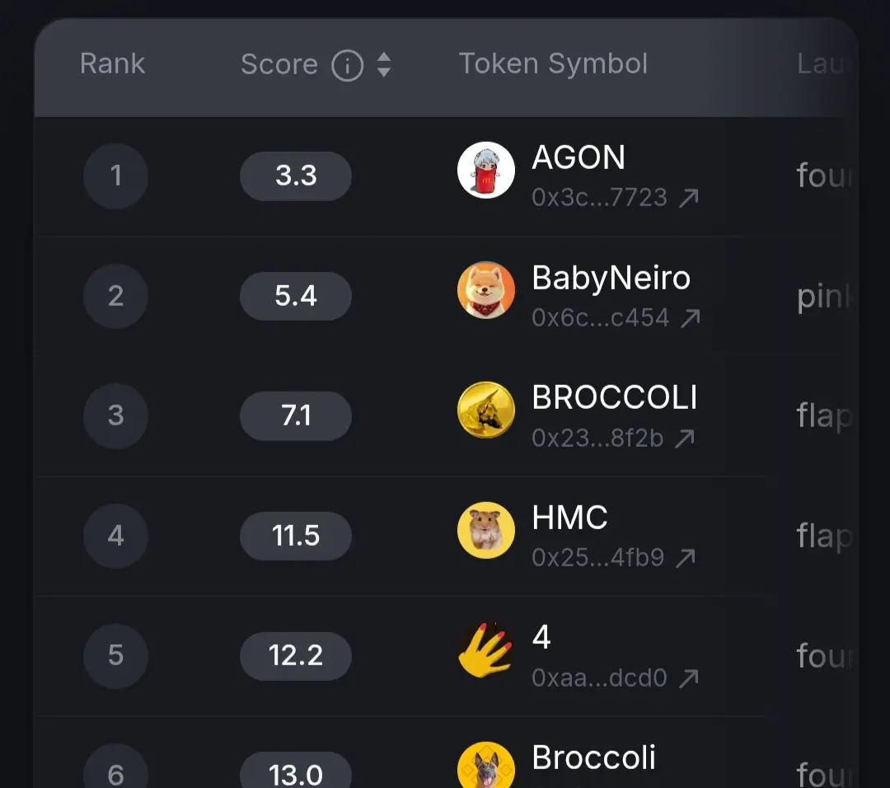This screenshot has width=890, height=788.
Task: Click the Broccoli dog avatar in row six
Action: click(486, 765)
